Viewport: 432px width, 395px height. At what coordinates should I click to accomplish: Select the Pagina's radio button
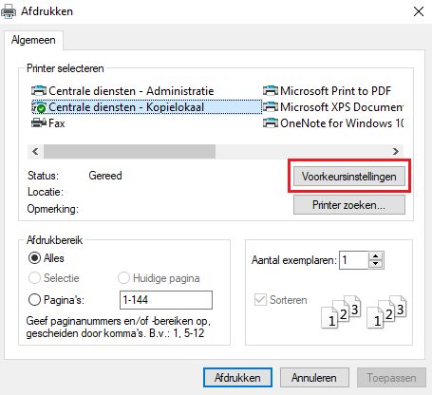(x=34, y=299)
